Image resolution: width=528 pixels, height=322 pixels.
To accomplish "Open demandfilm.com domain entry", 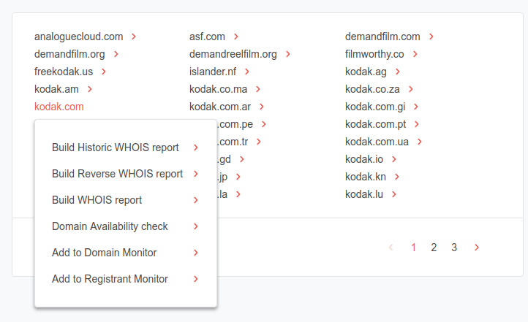I will pos(382,37).
